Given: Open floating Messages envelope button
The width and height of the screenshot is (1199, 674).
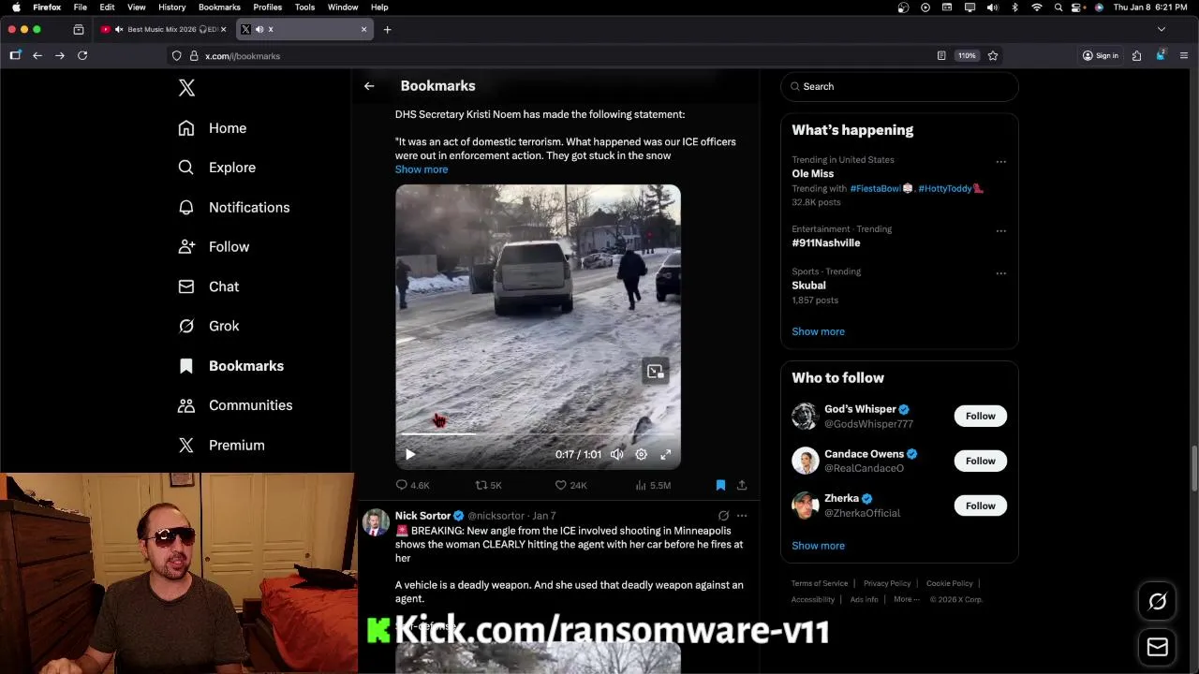Looking at the screenshot, I should coord(1158,647).
